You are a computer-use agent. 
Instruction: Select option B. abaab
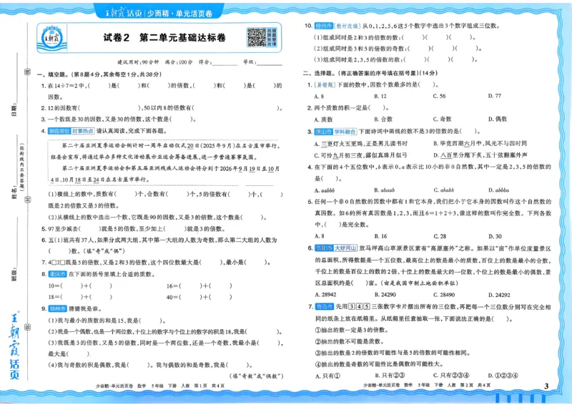(x=385, y=190)
